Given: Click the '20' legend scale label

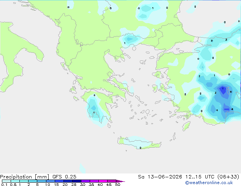Looking at the screenshot, I should tap(65, 184).
